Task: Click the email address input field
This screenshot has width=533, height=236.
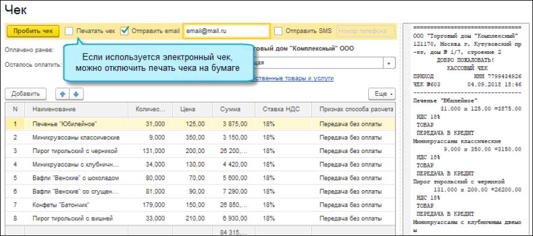Action: (x=225, y=31)
